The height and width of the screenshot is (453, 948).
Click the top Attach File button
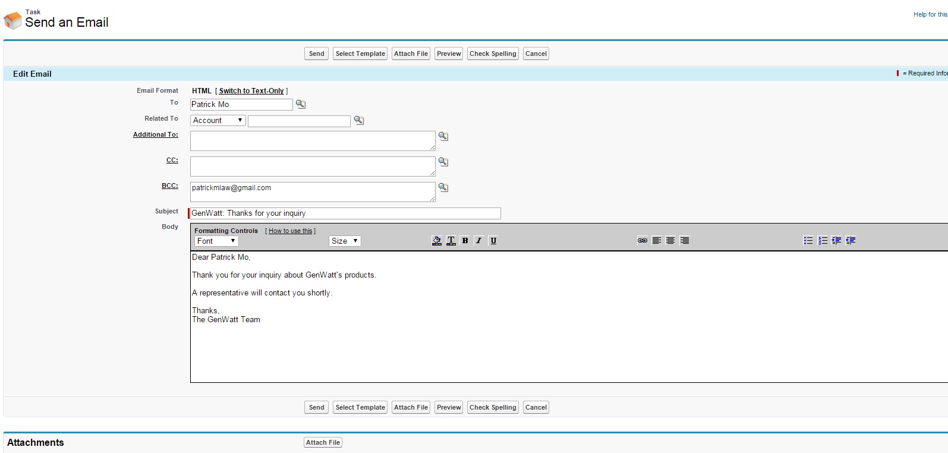411,54
